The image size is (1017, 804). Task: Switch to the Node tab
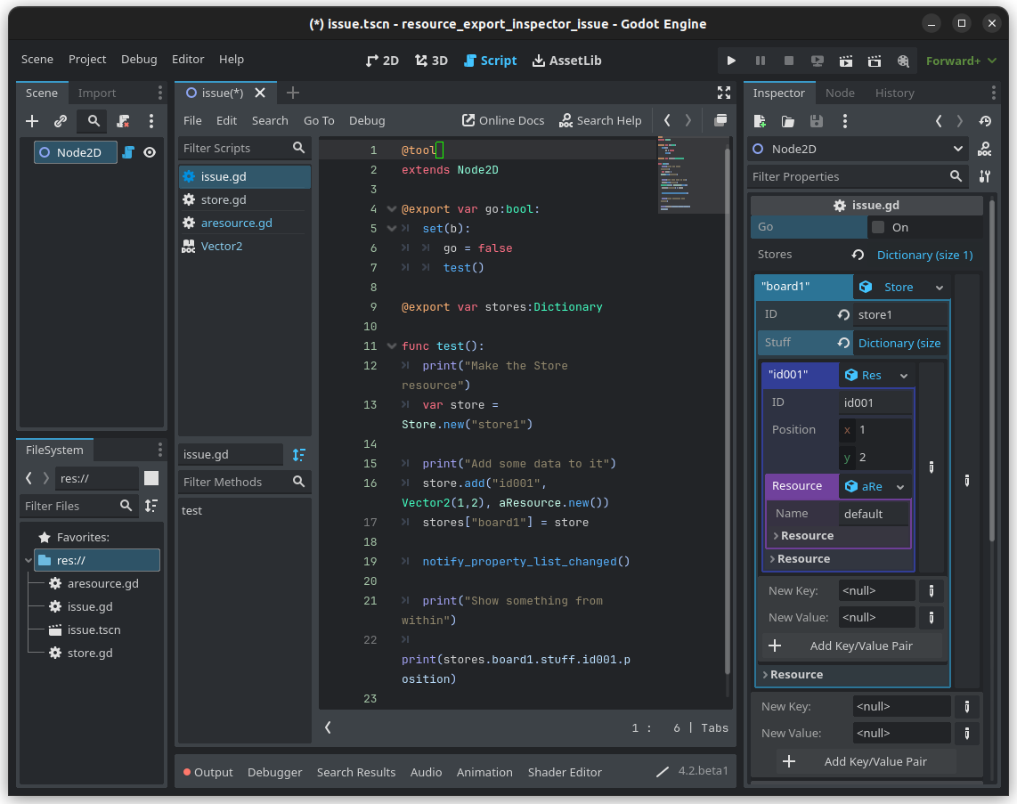839,92
